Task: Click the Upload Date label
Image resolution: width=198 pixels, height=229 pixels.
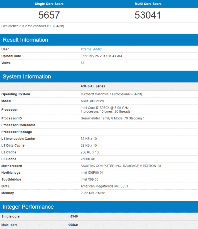Action: 11,56
